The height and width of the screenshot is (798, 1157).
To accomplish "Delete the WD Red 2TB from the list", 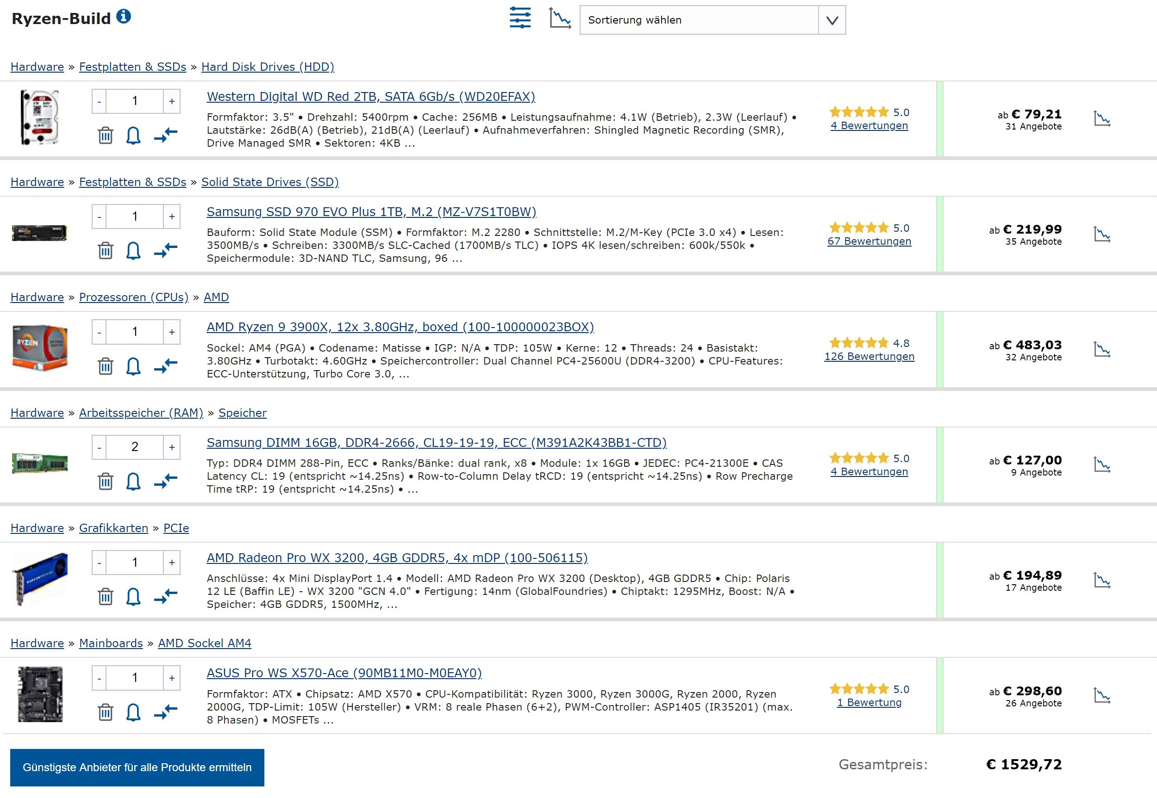I will coord(105,136).
